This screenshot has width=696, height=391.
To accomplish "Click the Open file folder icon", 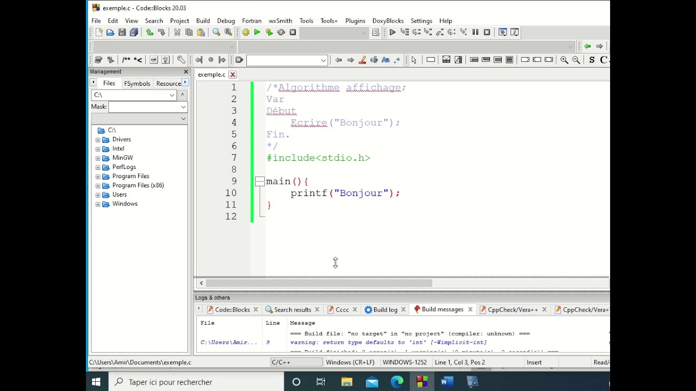I will click(110, 33).
